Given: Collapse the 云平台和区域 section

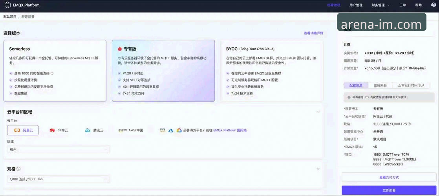Looking at the screenshot, I should (318, 112).
